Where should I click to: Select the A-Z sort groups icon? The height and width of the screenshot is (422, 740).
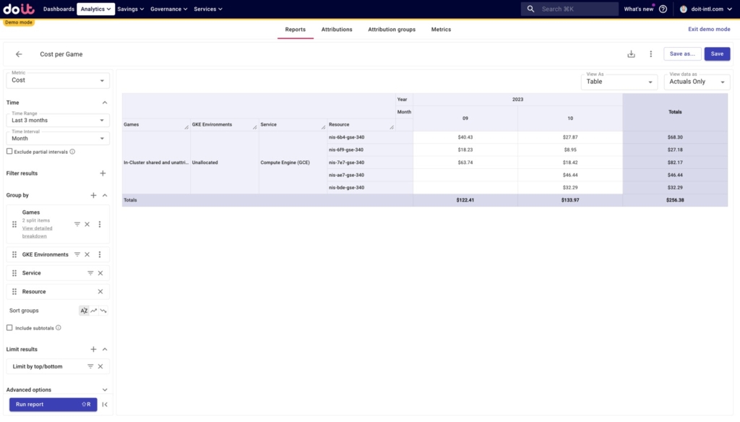tap(84, 311)
